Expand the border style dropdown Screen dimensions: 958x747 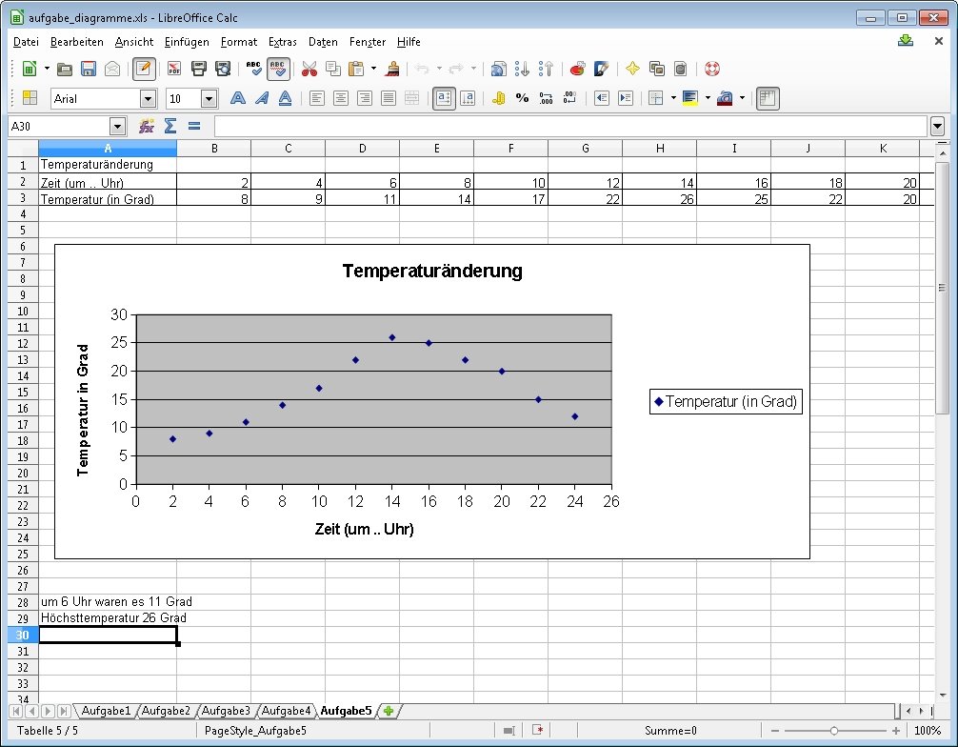click(x=673, y=98)
